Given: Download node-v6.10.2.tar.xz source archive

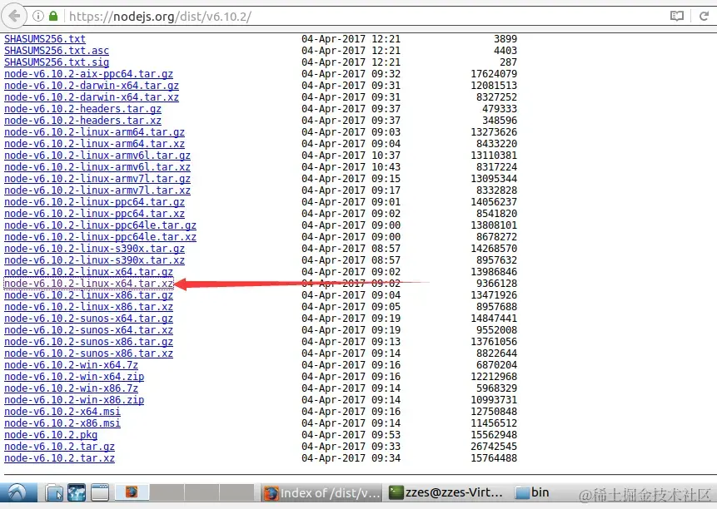Looking at the screenshot, I should pos(59,458).
